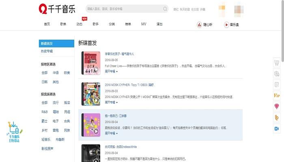The image size is (284, 162).
Task: Filter region by 华语
Action: 56,72
